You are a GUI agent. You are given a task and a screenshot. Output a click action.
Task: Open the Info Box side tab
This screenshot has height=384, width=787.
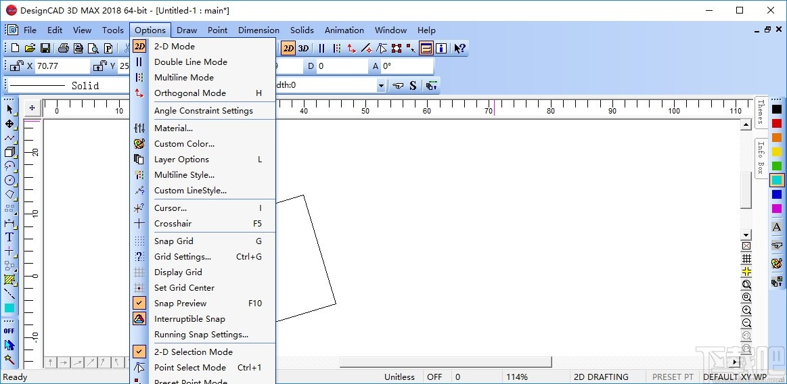[x=761, y=158]
